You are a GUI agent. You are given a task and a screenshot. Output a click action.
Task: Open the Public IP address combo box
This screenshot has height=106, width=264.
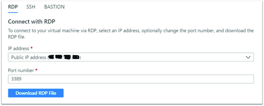131,57
